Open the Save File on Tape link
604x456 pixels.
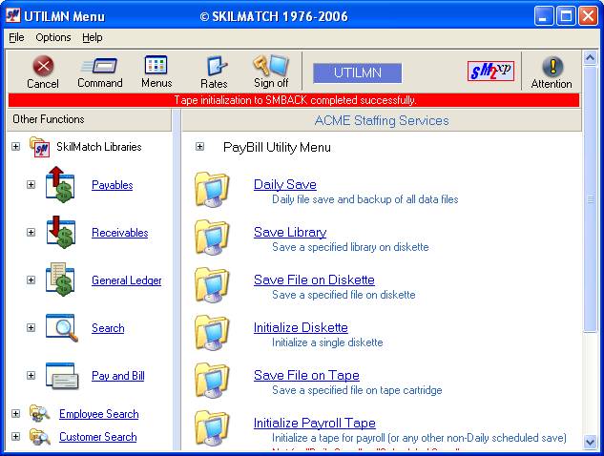coord(306,376)
